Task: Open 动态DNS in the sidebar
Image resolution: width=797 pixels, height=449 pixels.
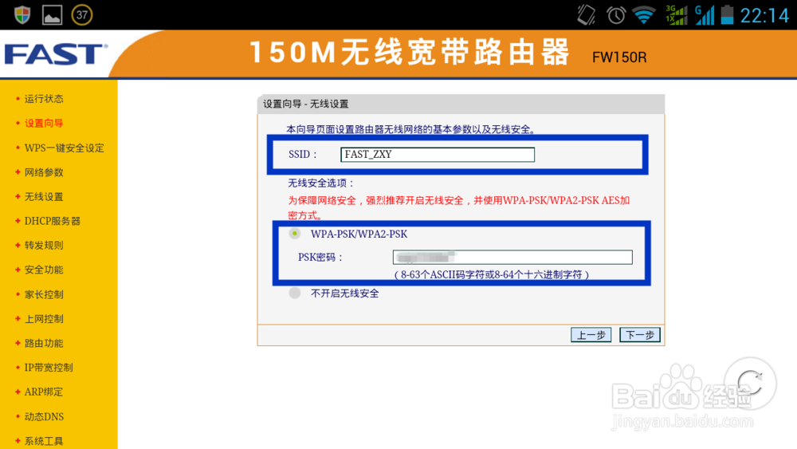Action: [x=44, y=416]
